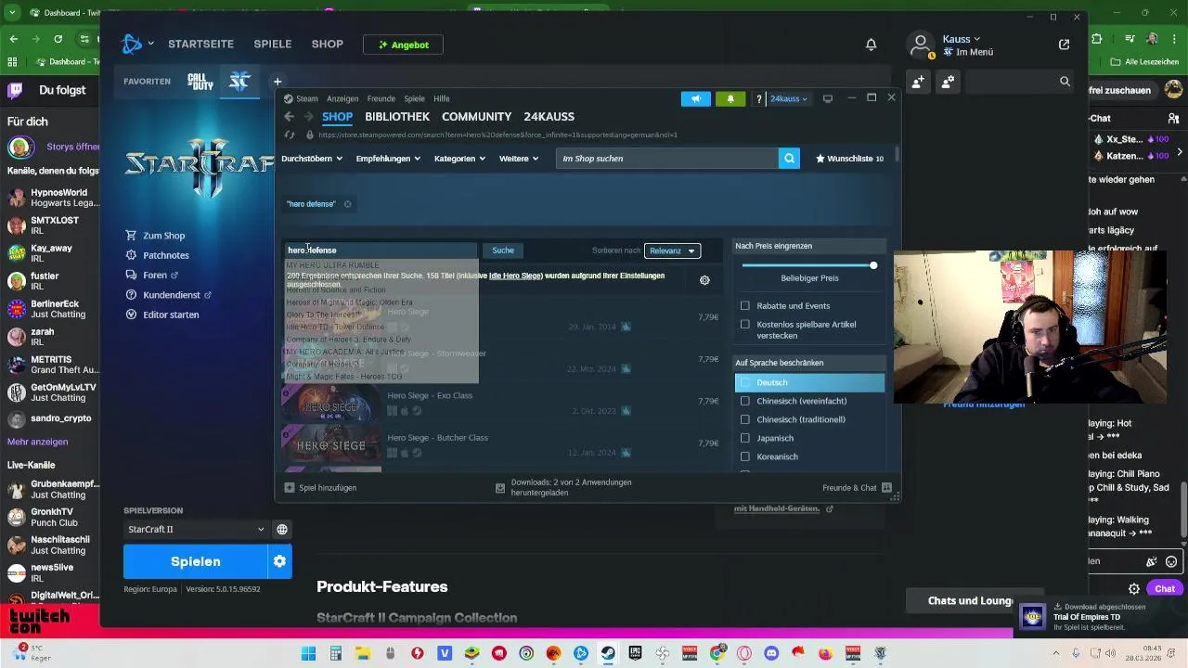Switch Steam to Big Picture mode icon

(828, 98)
